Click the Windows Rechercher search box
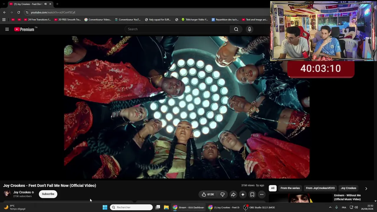The image size is (377, 212). coord(131,207)
